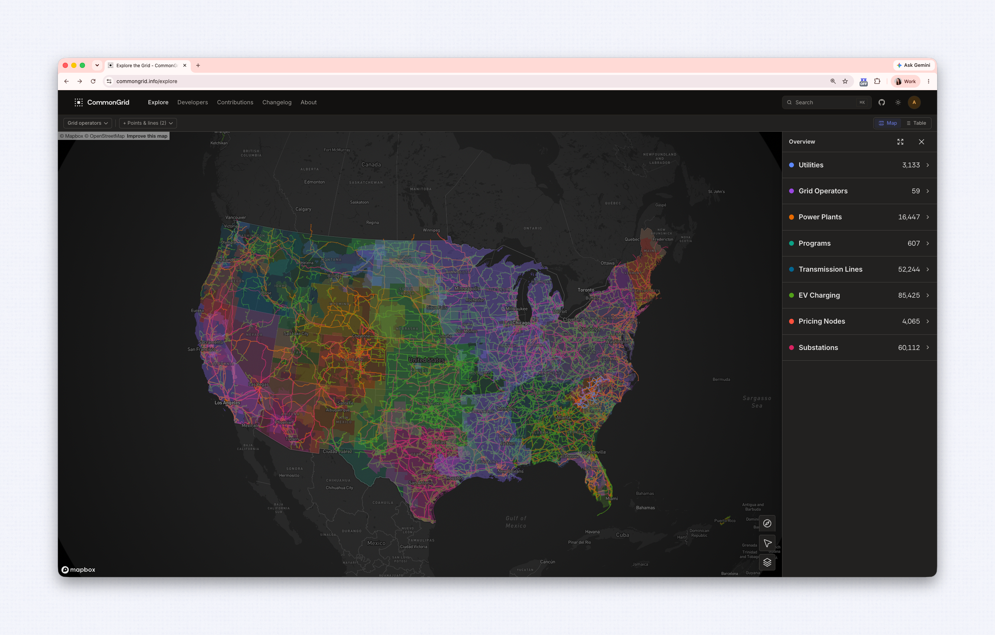Open the tab search dropdown arrow

97,65
